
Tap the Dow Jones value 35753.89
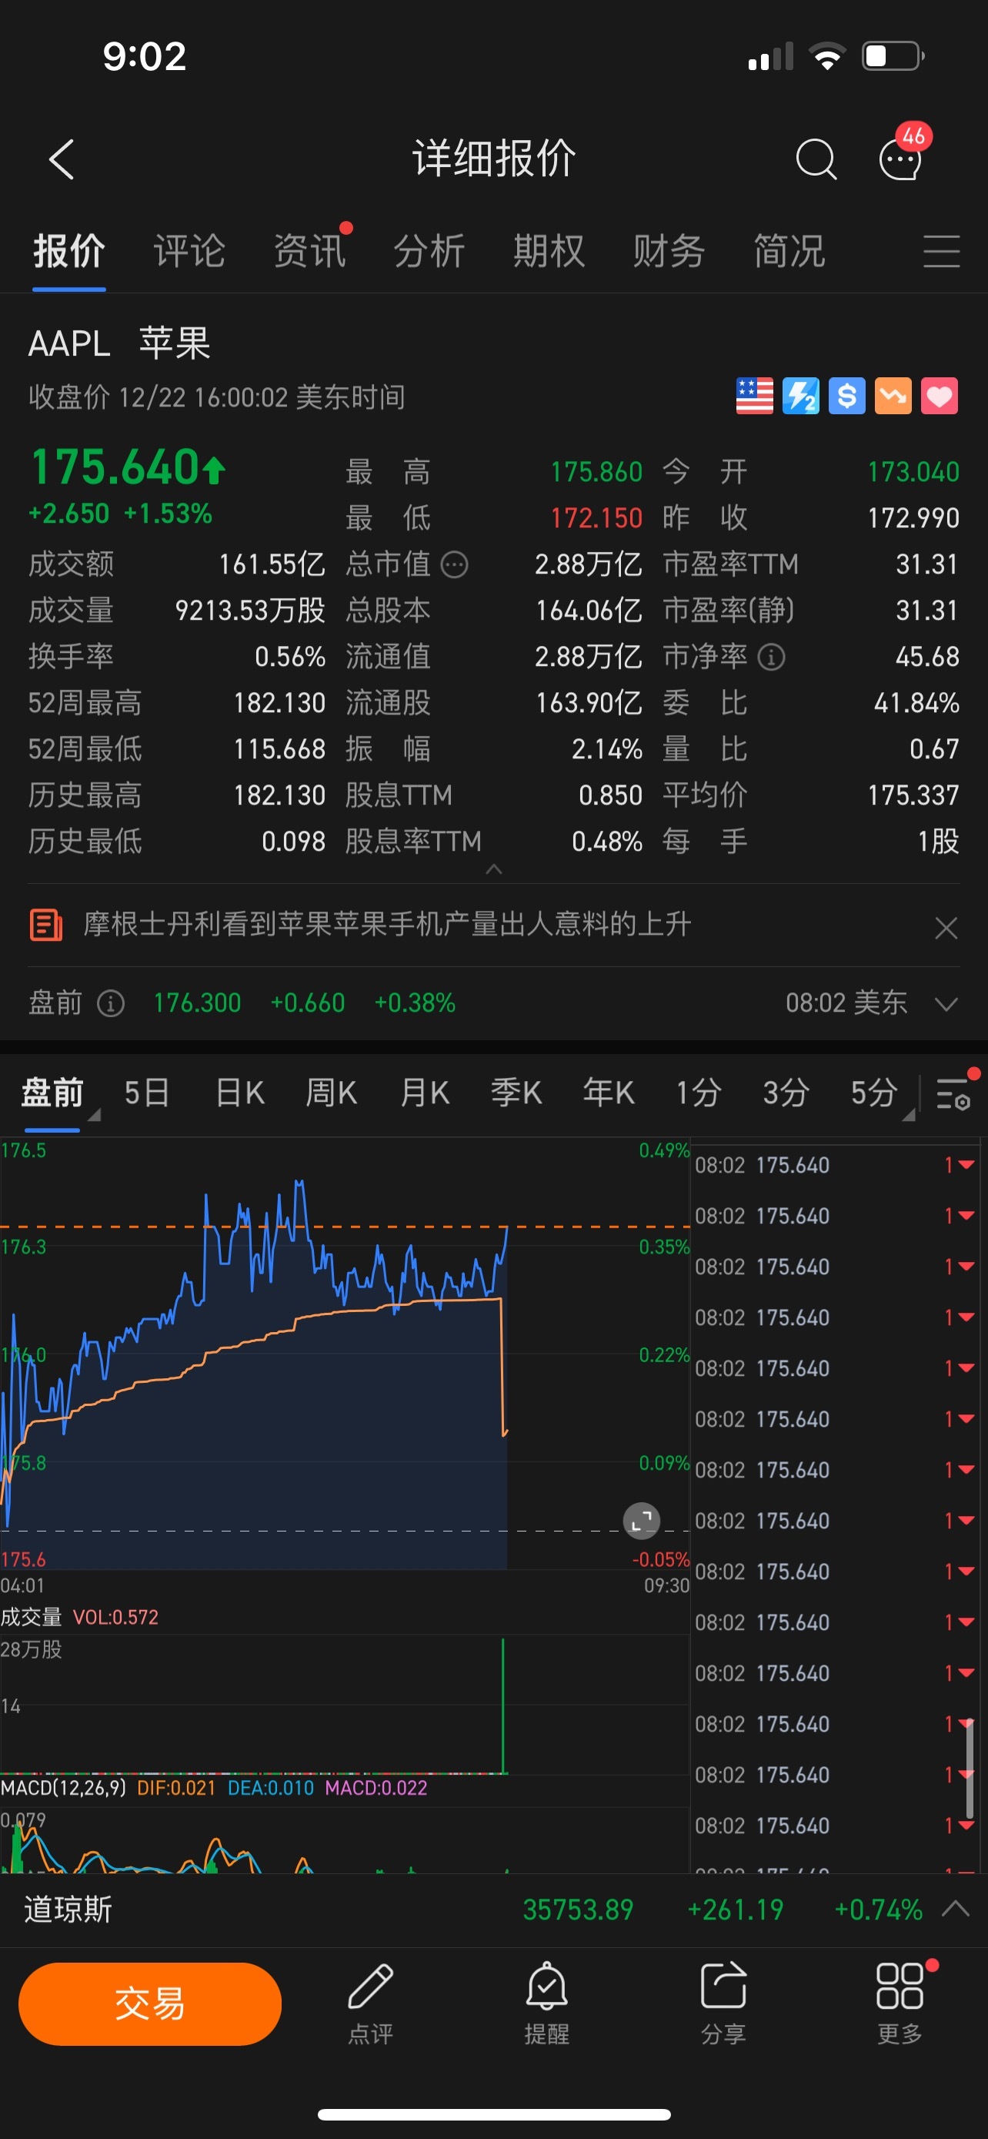(x=578, y=1909)
